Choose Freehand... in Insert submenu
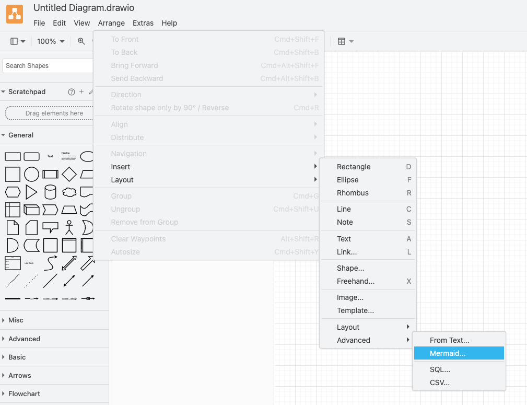 coord(368,281)
